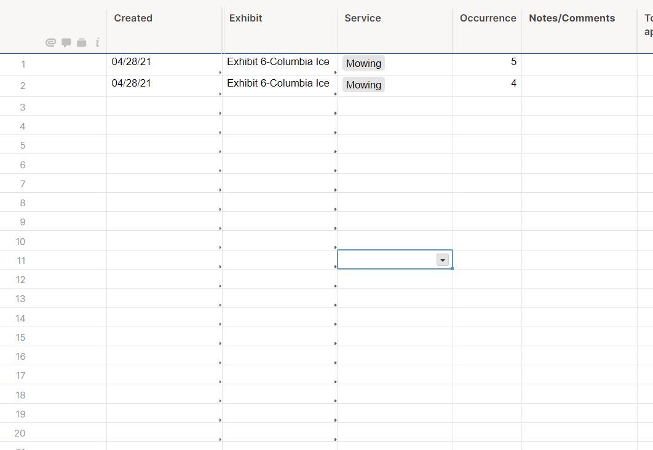The image size is (653, 450).
Task: Expand the dropdown triangle on row 2 Service cell
Action: pos(334,94)
